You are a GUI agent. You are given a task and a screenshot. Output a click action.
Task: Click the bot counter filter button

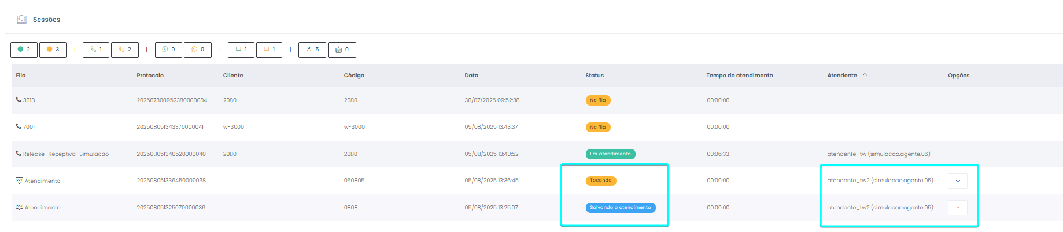tap(342, 50)
